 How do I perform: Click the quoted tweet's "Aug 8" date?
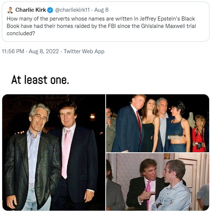tap(101, 10)
